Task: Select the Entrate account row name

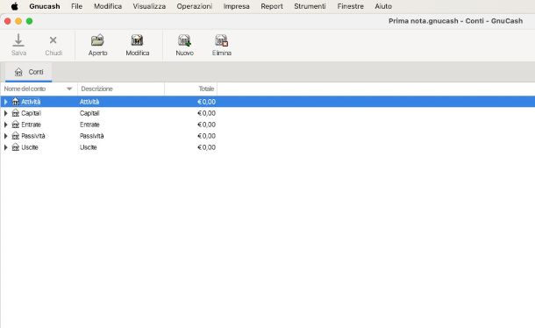Action: [x=31, y=125]
